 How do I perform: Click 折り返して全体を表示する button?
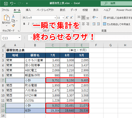(117, 18)
